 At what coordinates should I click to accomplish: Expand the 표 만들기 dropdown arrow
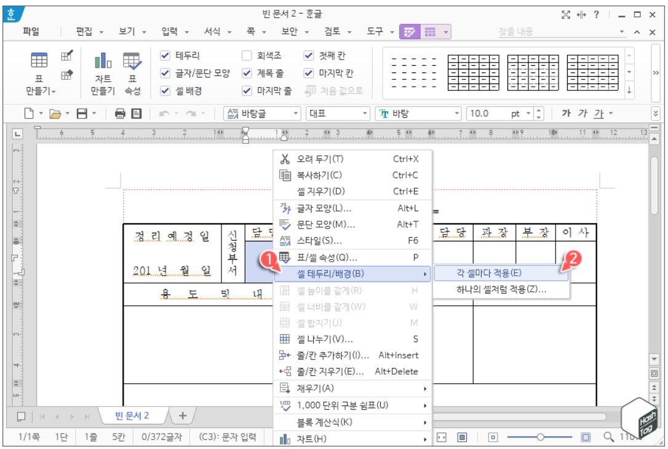pyautogui.click(x=54, y=92)
